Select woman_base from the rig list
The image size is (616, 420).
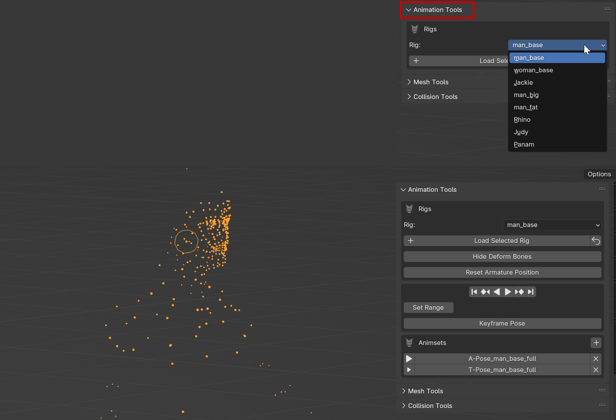coord(533,70)
